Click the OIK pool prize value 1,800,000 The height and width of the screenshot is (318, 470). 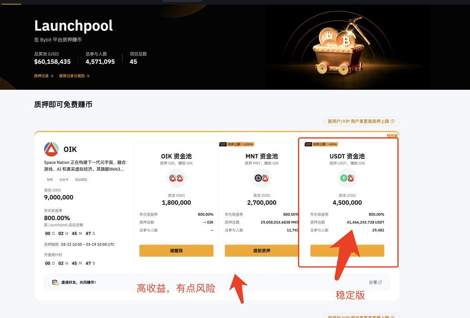click(176, 202)
